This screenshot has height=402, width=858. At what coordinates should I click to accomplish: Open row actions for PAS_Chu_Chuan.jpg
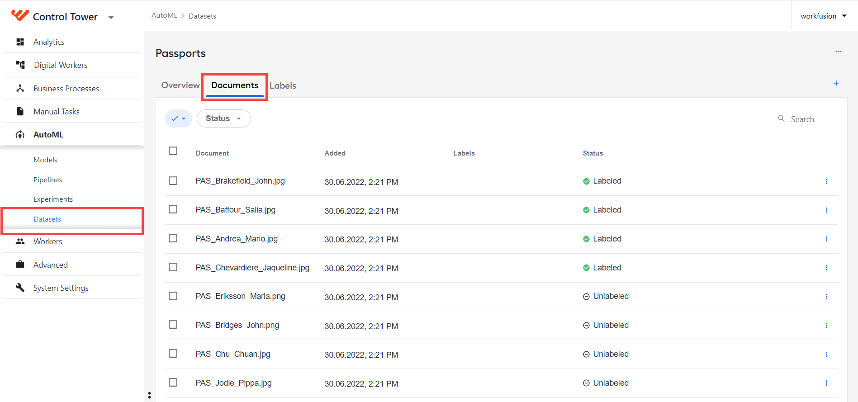826,355
